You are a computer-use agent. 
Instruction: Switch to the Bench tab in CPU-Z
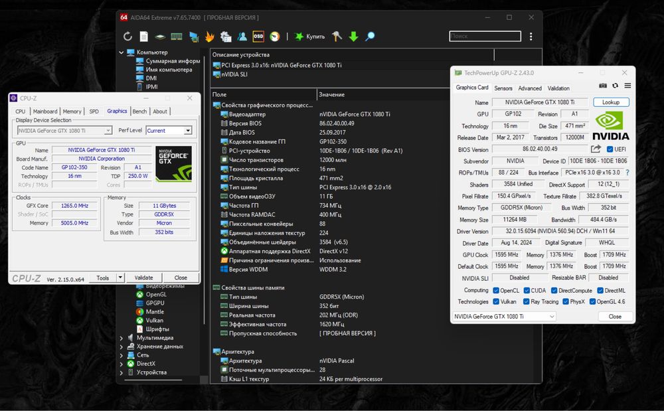[139, 112]
